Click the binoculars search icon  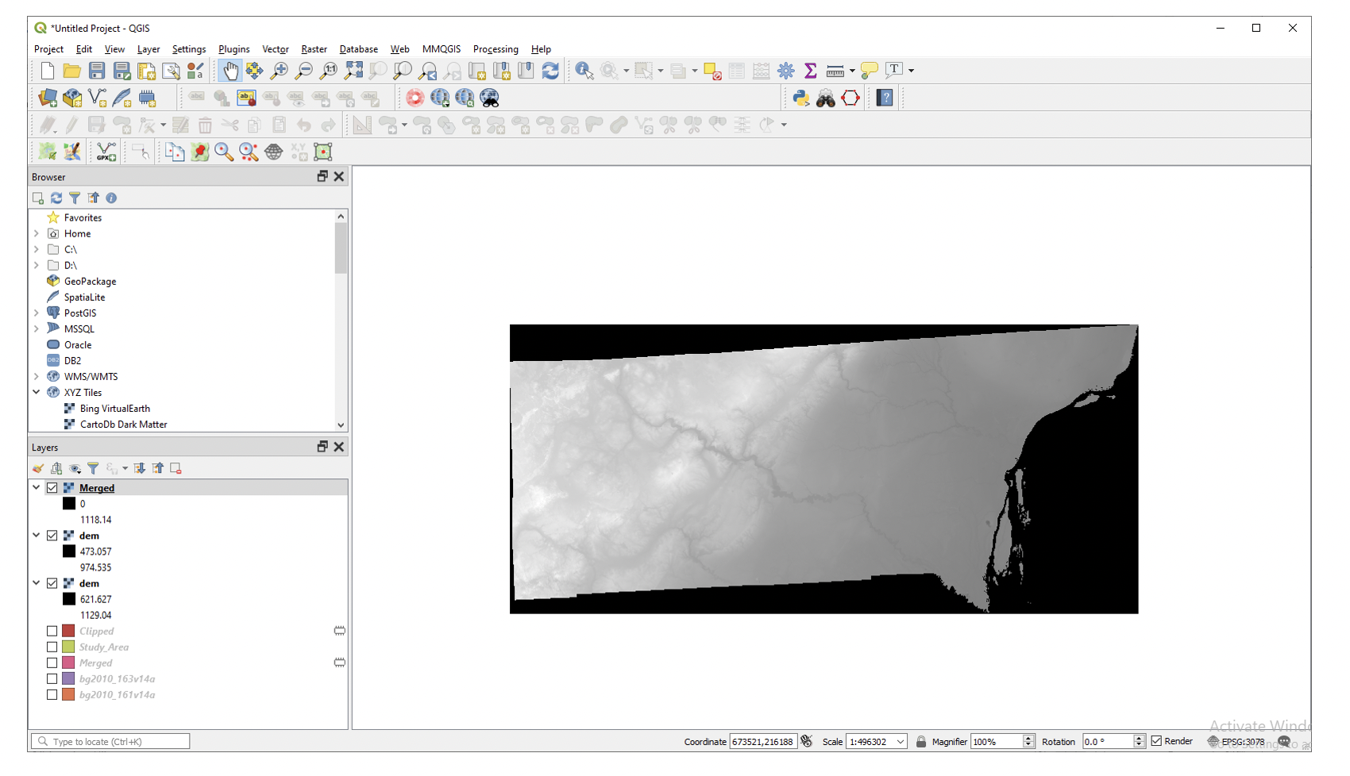point(826,98)
